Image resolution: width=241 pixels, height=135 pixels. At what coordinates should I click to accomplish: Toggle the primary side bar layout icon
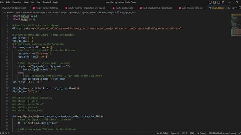coord(210,3)
